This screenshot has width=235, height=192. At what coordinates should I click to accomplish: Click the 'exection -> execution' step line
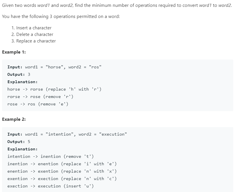[50, 186]
